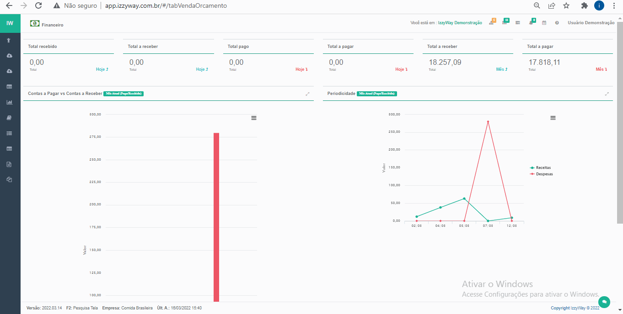Image resolution: width=623 pixels, height=314 pixels.
Task: Click the IzzyWay Demonstração company link
Action: tap(460, 23)
